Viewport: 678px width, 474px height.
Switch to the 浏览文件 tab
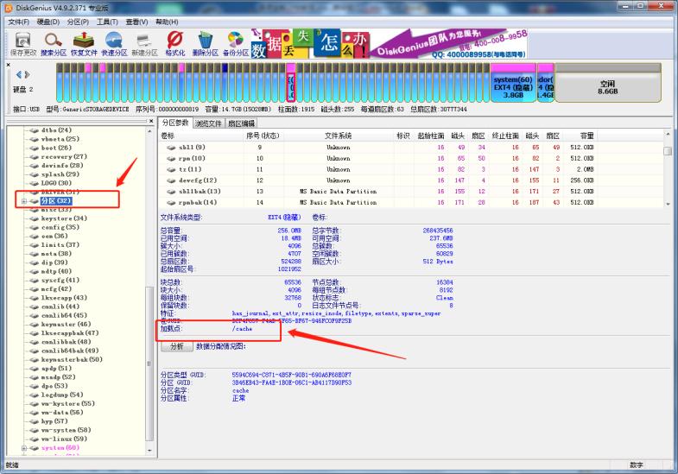[208, 123]
